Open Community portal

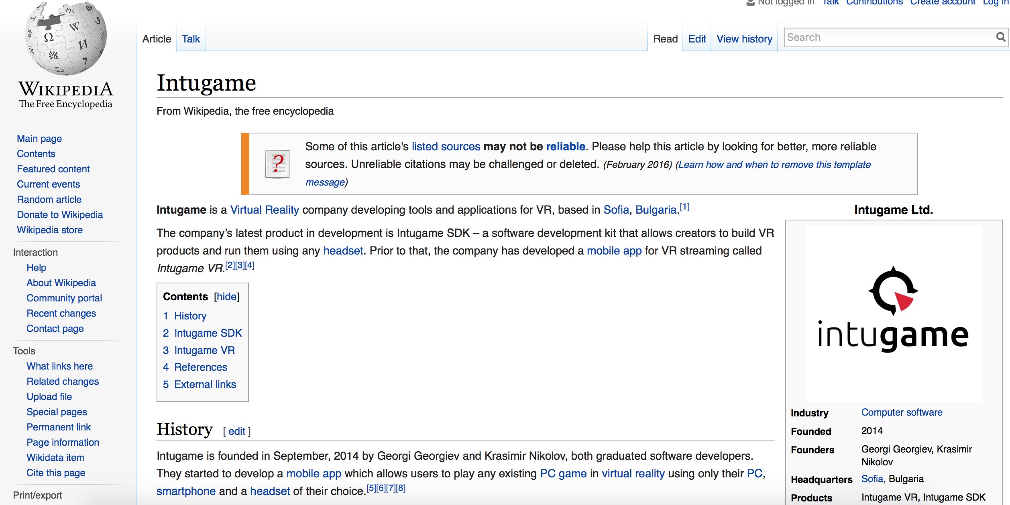[x=64, y=298]
